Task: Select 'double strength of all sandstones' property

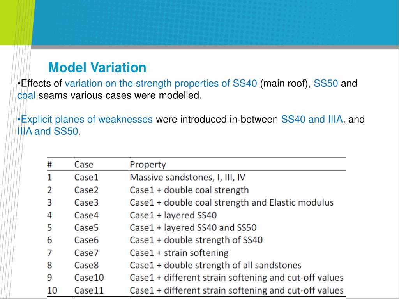Action: pyautogui.click(x=215, y=266)
